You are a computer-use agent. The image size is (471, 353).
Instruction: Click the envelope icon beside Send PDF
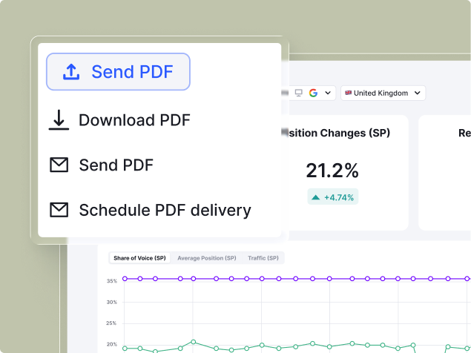click(x=59, y=165)
